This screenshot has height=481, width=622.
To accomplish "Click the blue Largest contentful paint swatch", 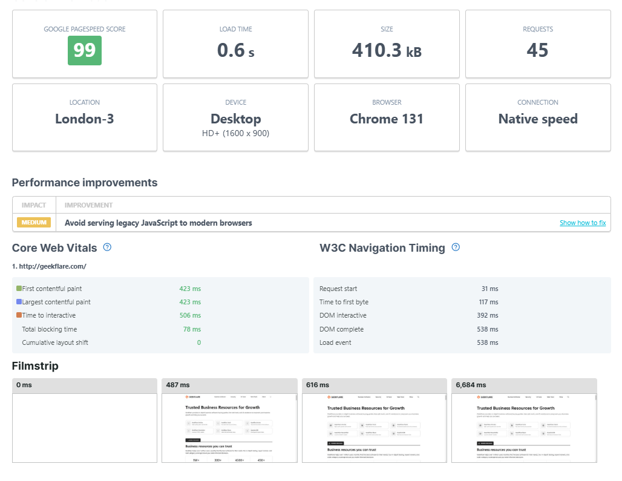I will 19,302.
